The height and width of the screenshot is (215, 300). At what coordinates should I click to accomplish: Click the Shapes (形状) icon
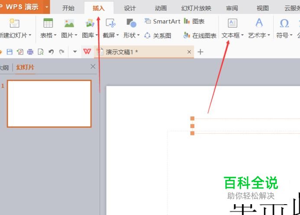131,23
